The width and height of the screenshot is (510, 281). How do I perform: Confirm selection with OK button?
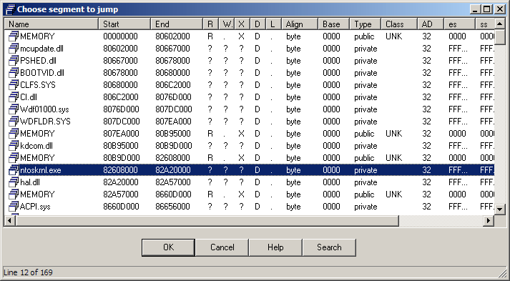[x=169, y=247]
